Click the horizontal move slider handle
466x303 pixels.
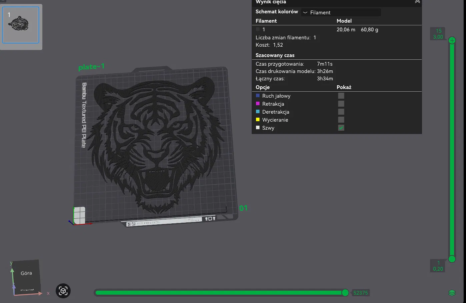(345, 293)
